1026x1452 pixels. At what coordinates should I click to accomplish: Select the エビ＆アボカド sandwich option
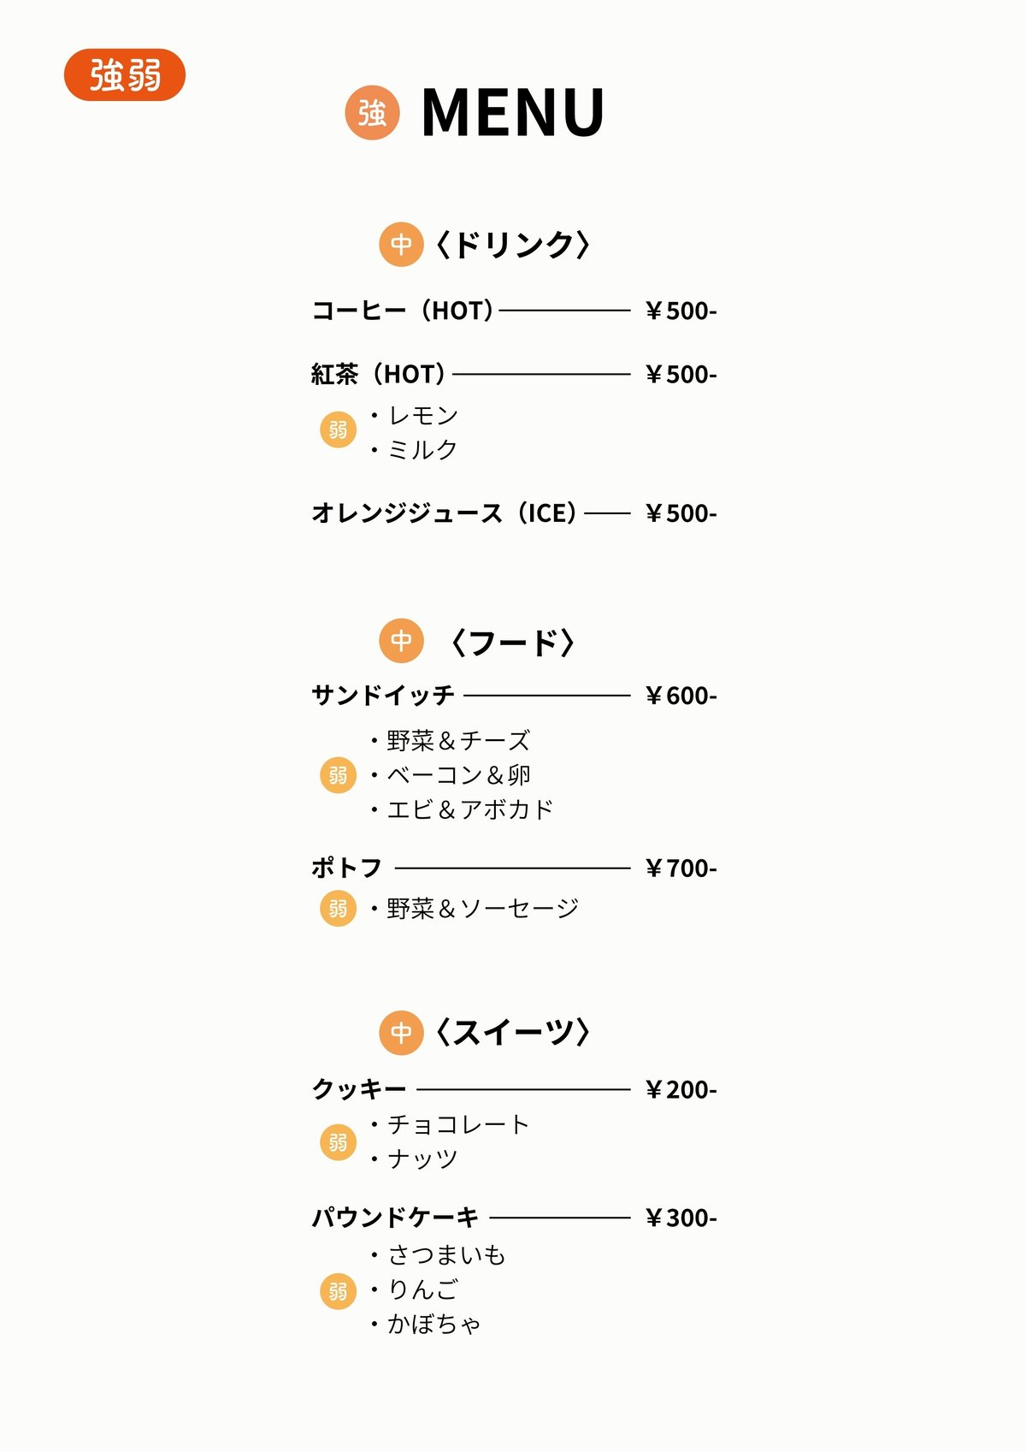point(469,809)
